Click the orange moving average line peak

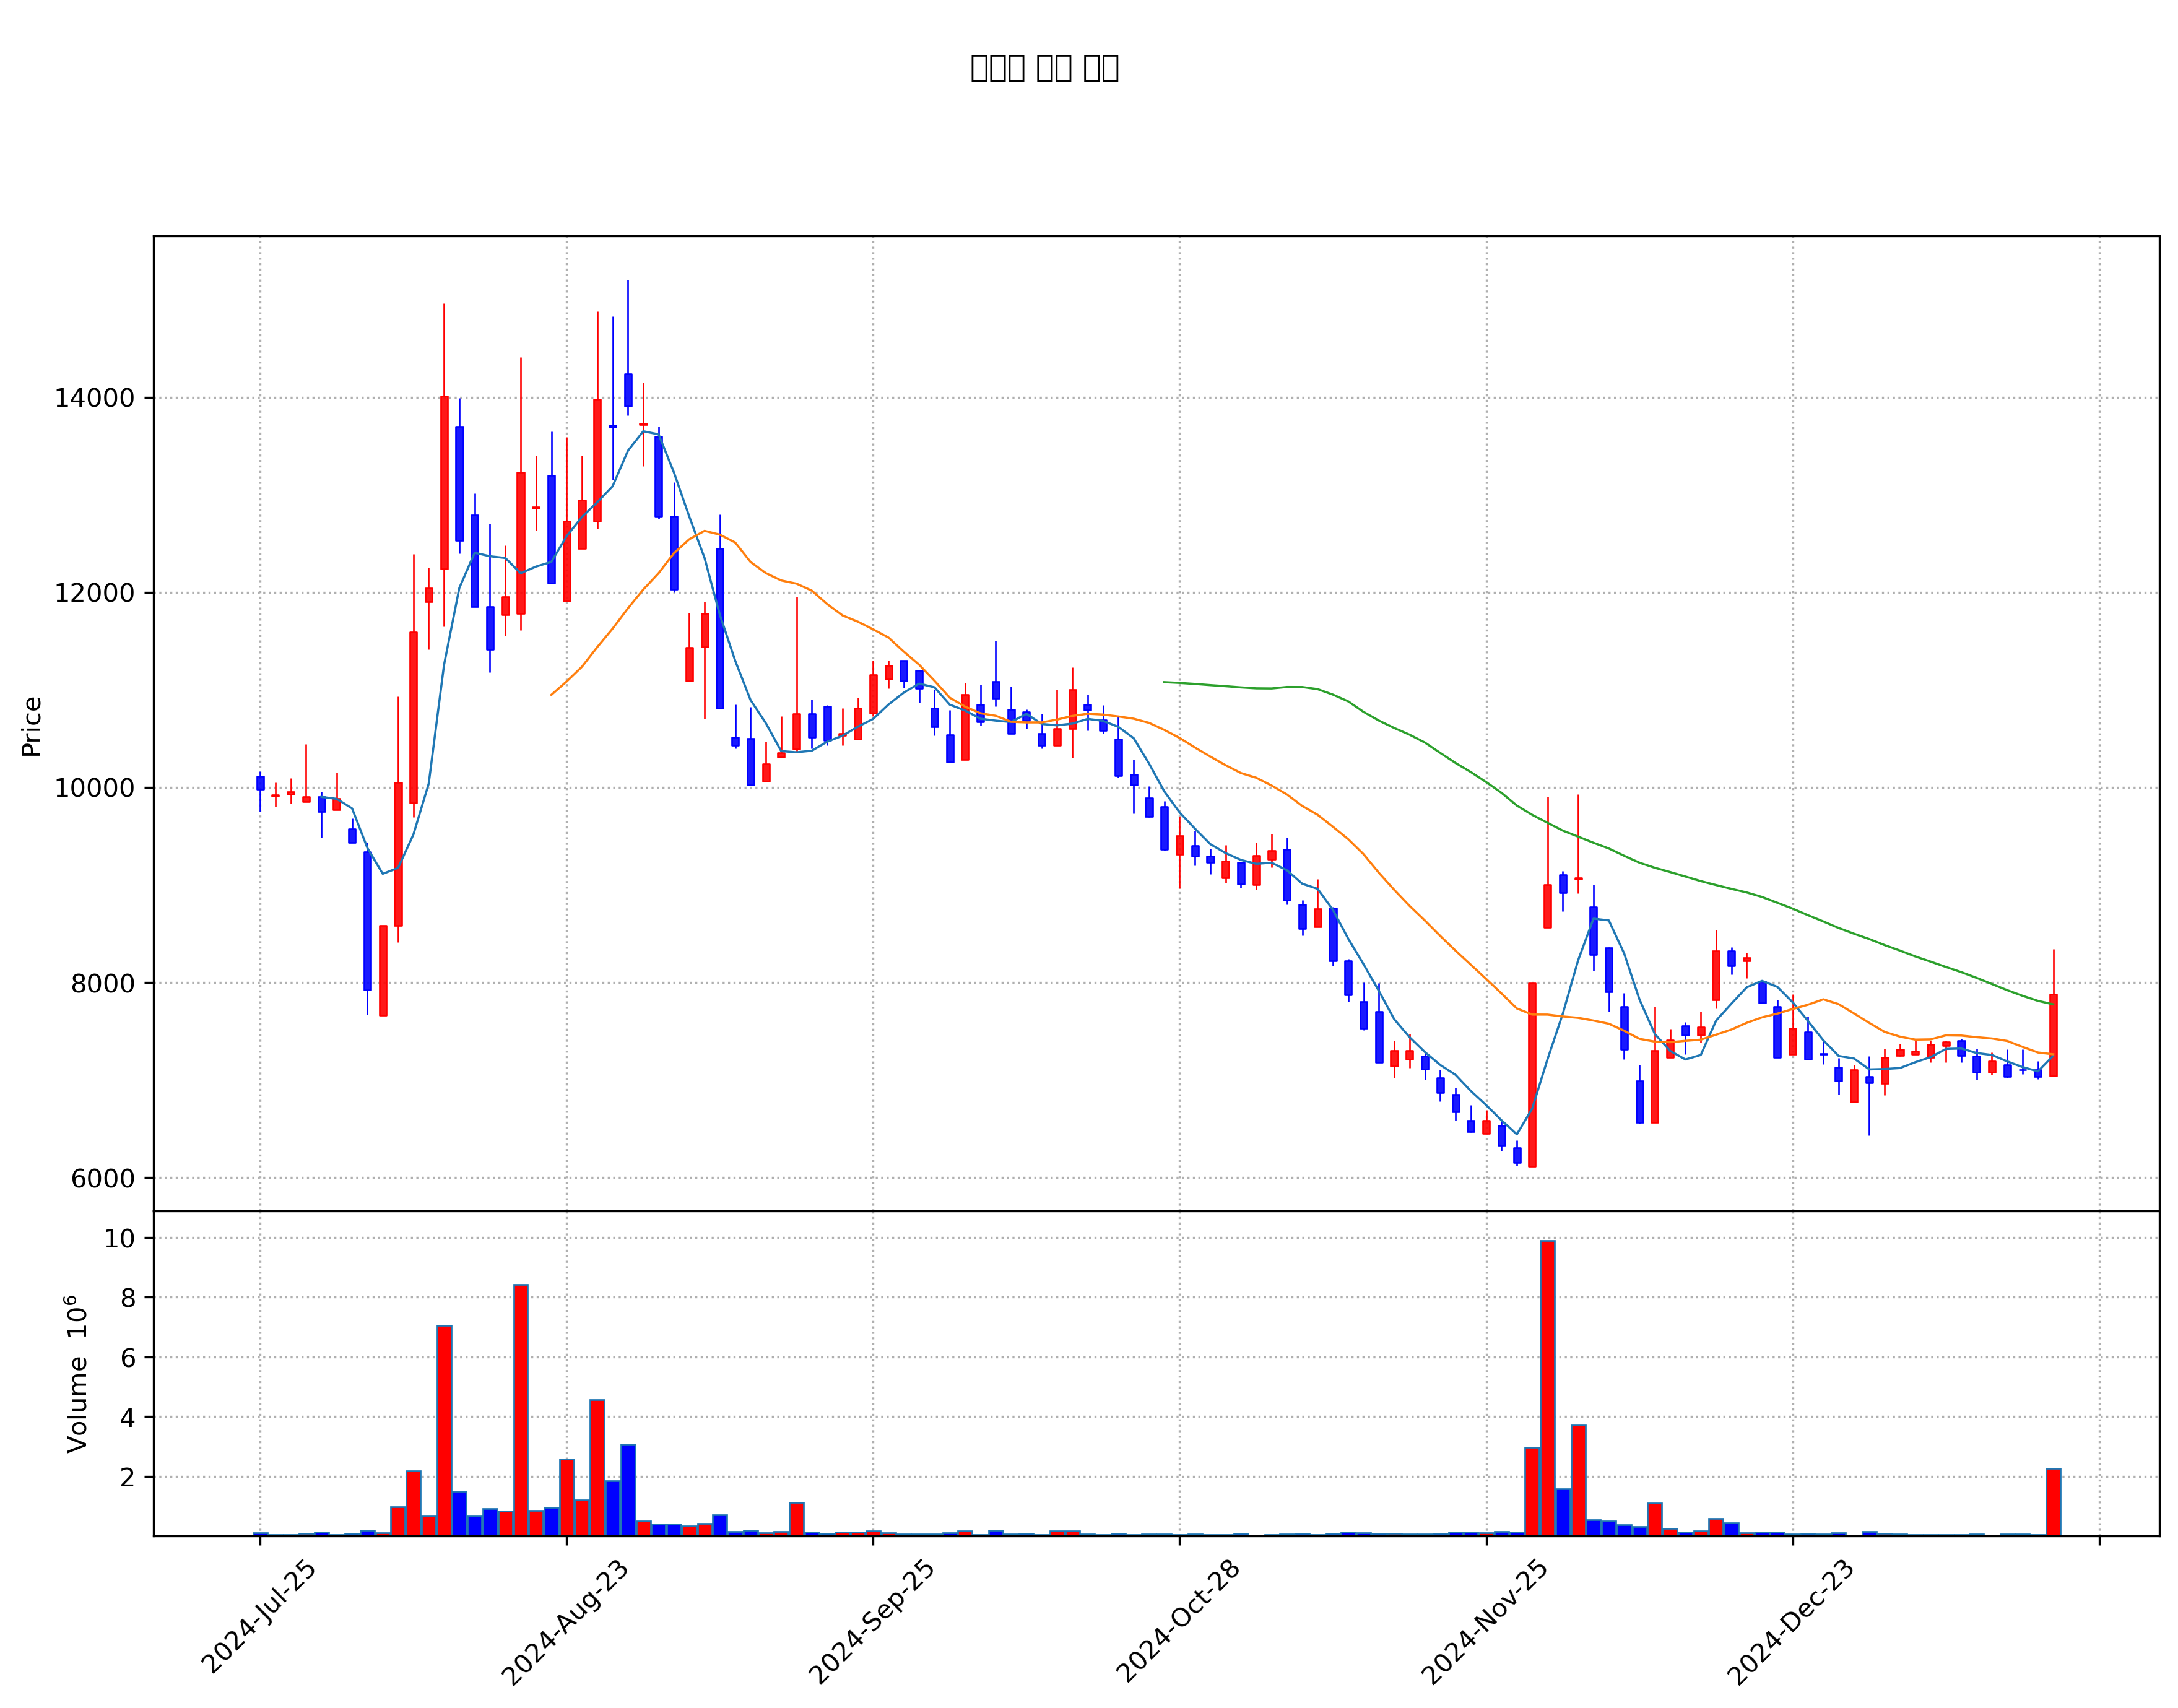(x=705, y=531)
